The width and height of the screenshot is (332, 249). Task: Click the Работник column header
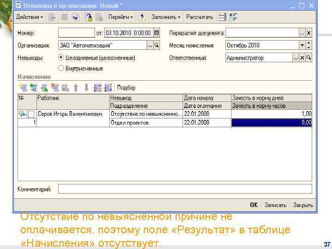(x=73, y=102)
